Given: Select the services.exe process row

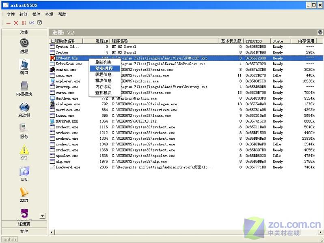Looking at the screenshot, I should (186, 110).
